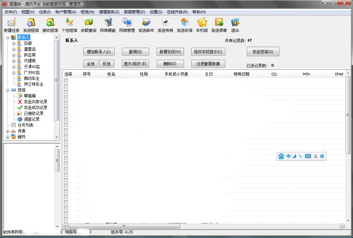Expand the 直营店 group
Viewport: 353px width, 238px height.
14,49
